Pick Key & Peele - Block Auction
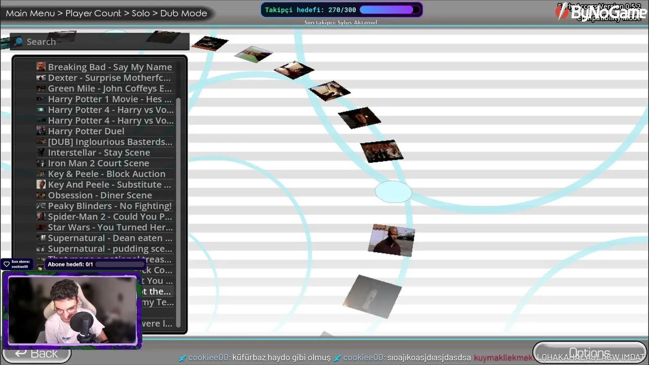 105,173
